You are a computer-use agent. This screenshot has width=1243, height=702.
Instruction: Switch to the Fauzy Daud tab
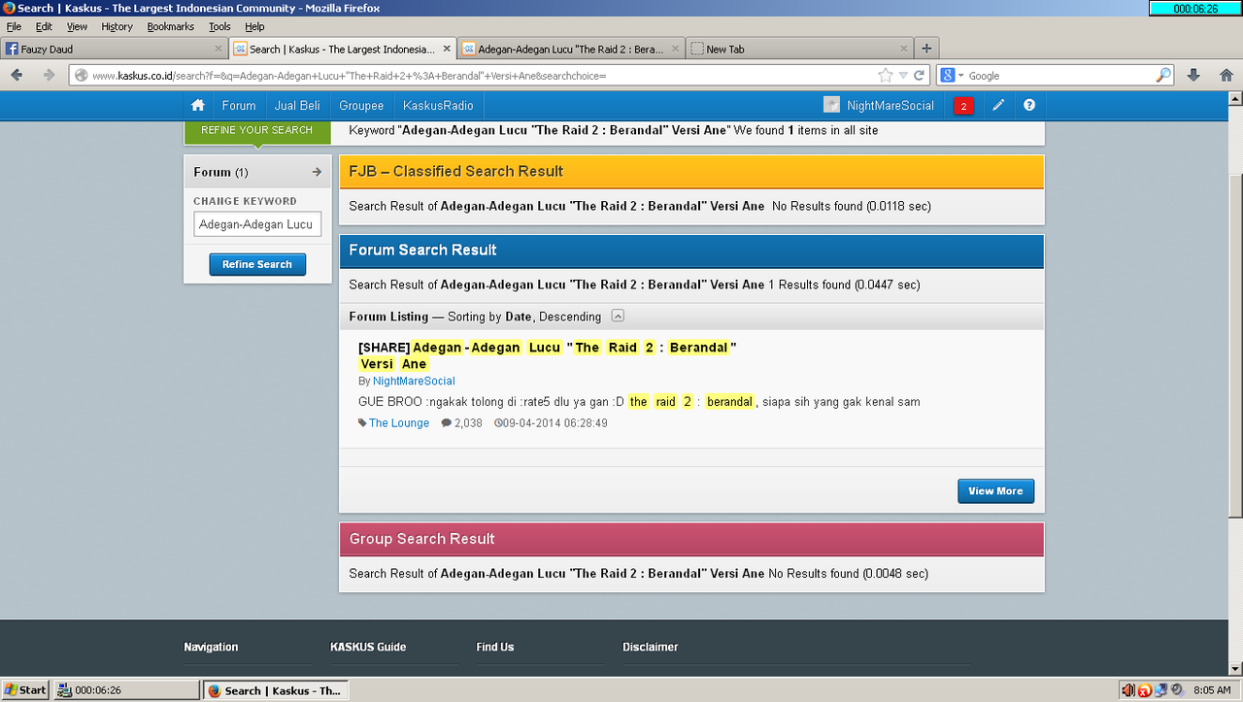pos(115,49)
